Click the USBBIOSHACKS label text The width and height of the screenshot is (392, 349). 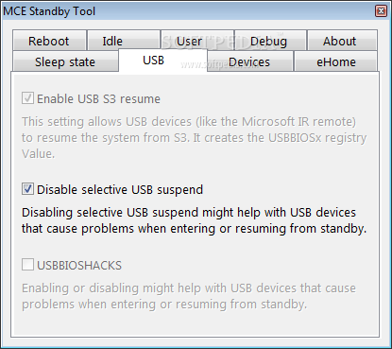click(79, 266)
